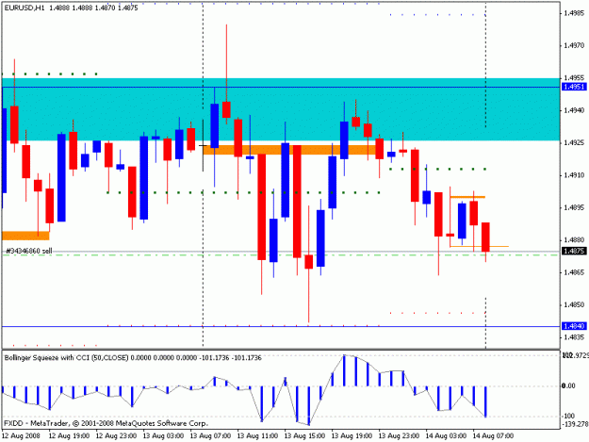Click the FXDD - MetaTrader copyright text
Image resolution: width=589 pixels, height=442 pixels.
click(x=106, y=423)
